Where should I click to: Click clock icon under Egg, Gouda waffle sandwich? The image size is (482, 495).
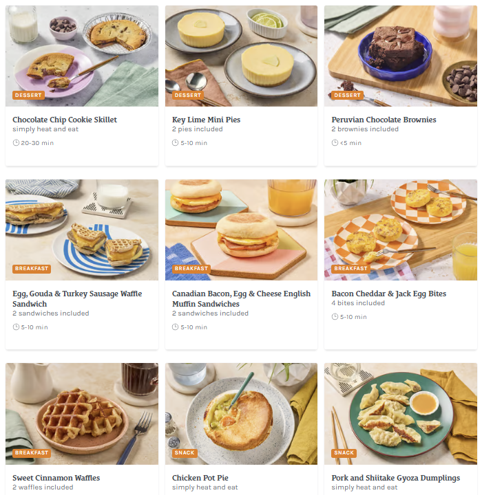pos(16,327)
